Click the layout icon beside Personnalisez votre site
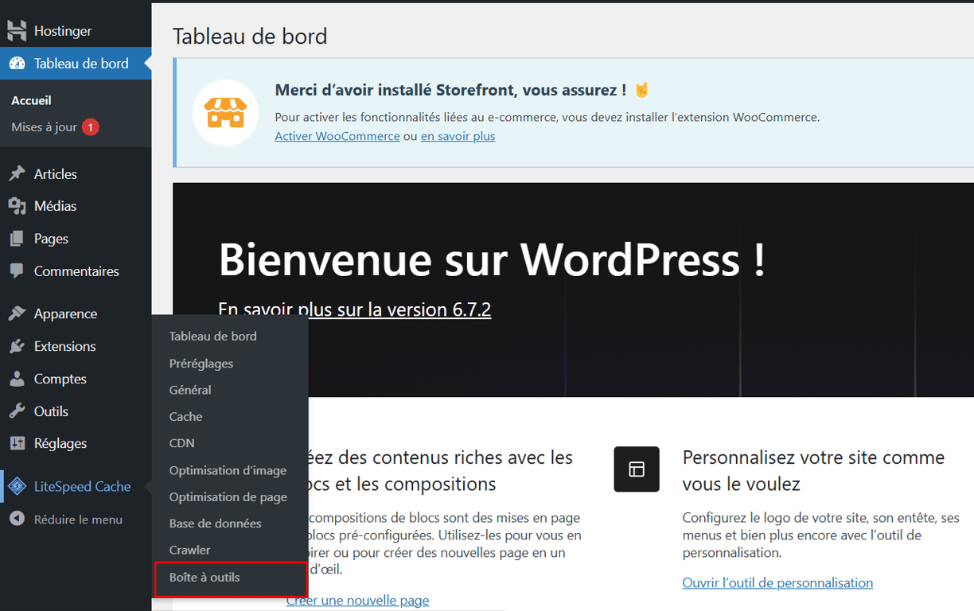974x611 pixels. [637, 469]
